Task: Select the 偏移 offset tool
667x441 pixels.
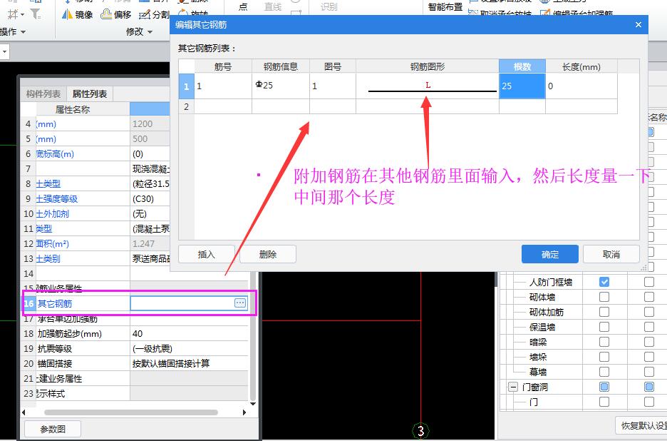Action: pyautogui.click(x=115, y=15)
